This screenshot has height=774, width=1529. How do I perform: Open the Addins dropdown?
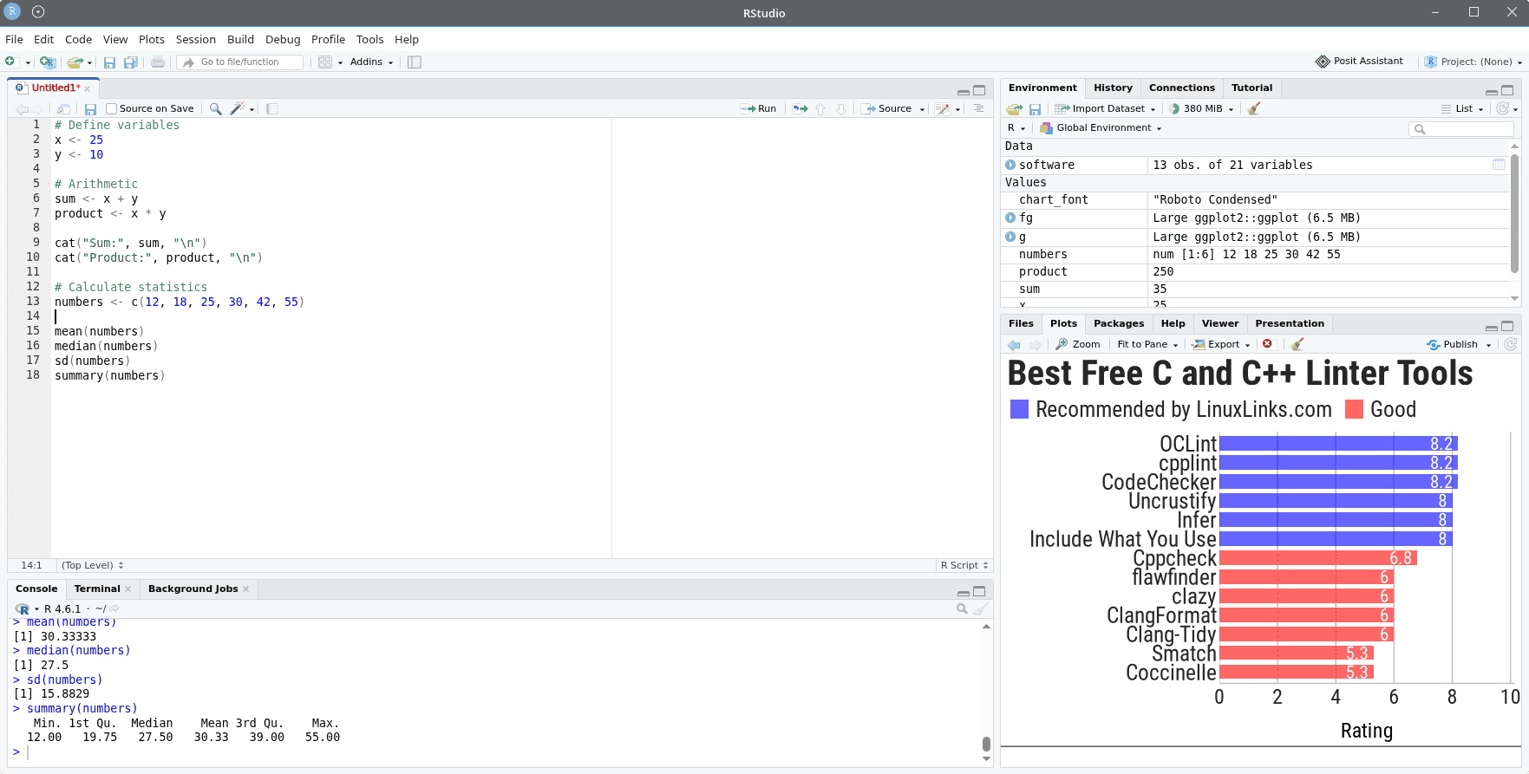point(371,62)
